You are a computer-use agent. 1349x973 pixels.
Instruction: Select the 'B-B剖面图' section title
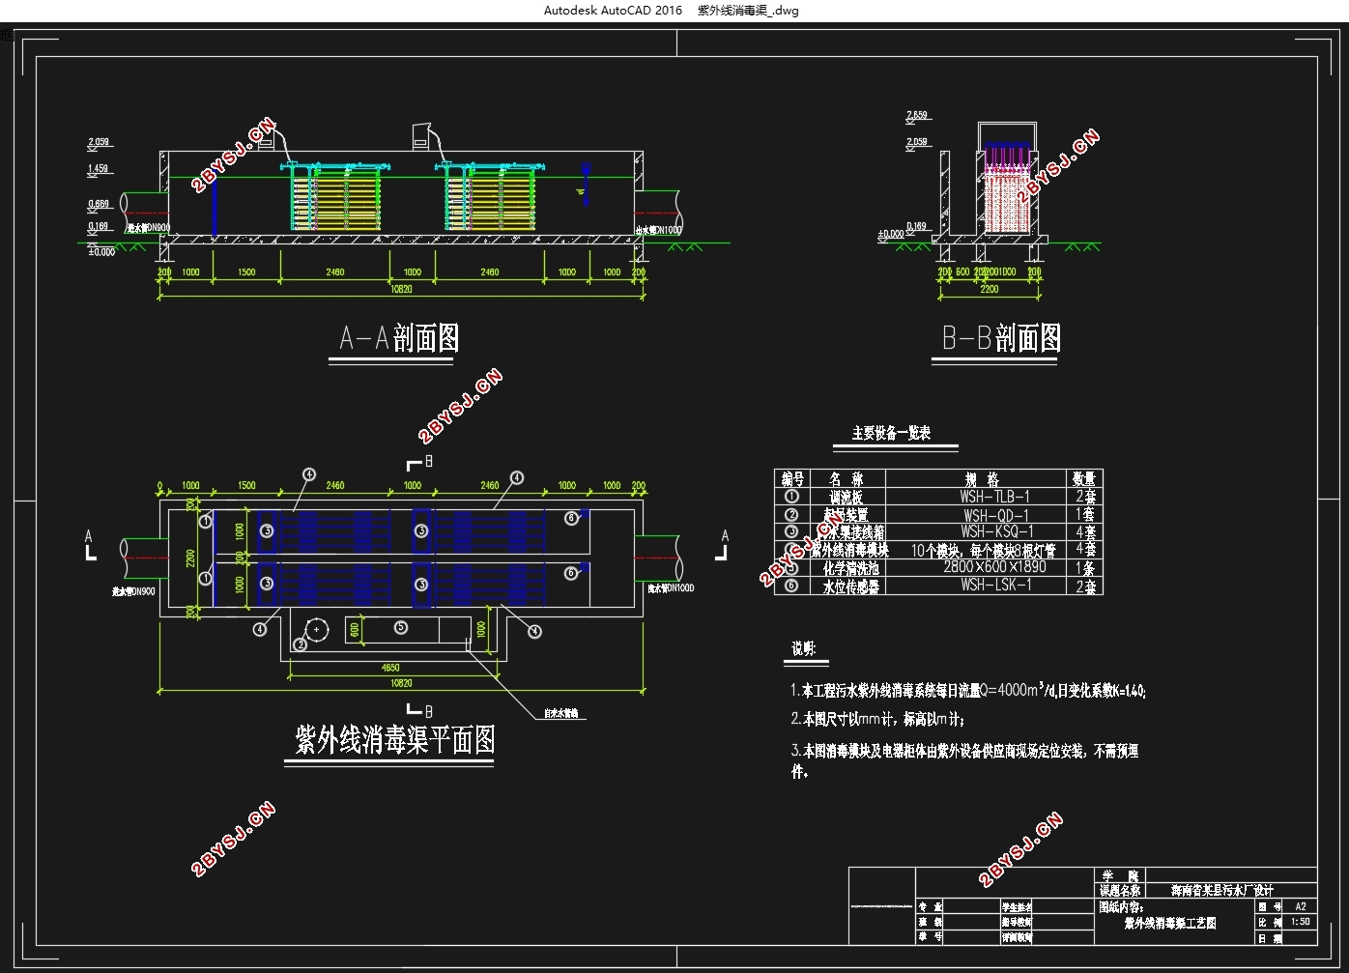[x=1001, y=337]
